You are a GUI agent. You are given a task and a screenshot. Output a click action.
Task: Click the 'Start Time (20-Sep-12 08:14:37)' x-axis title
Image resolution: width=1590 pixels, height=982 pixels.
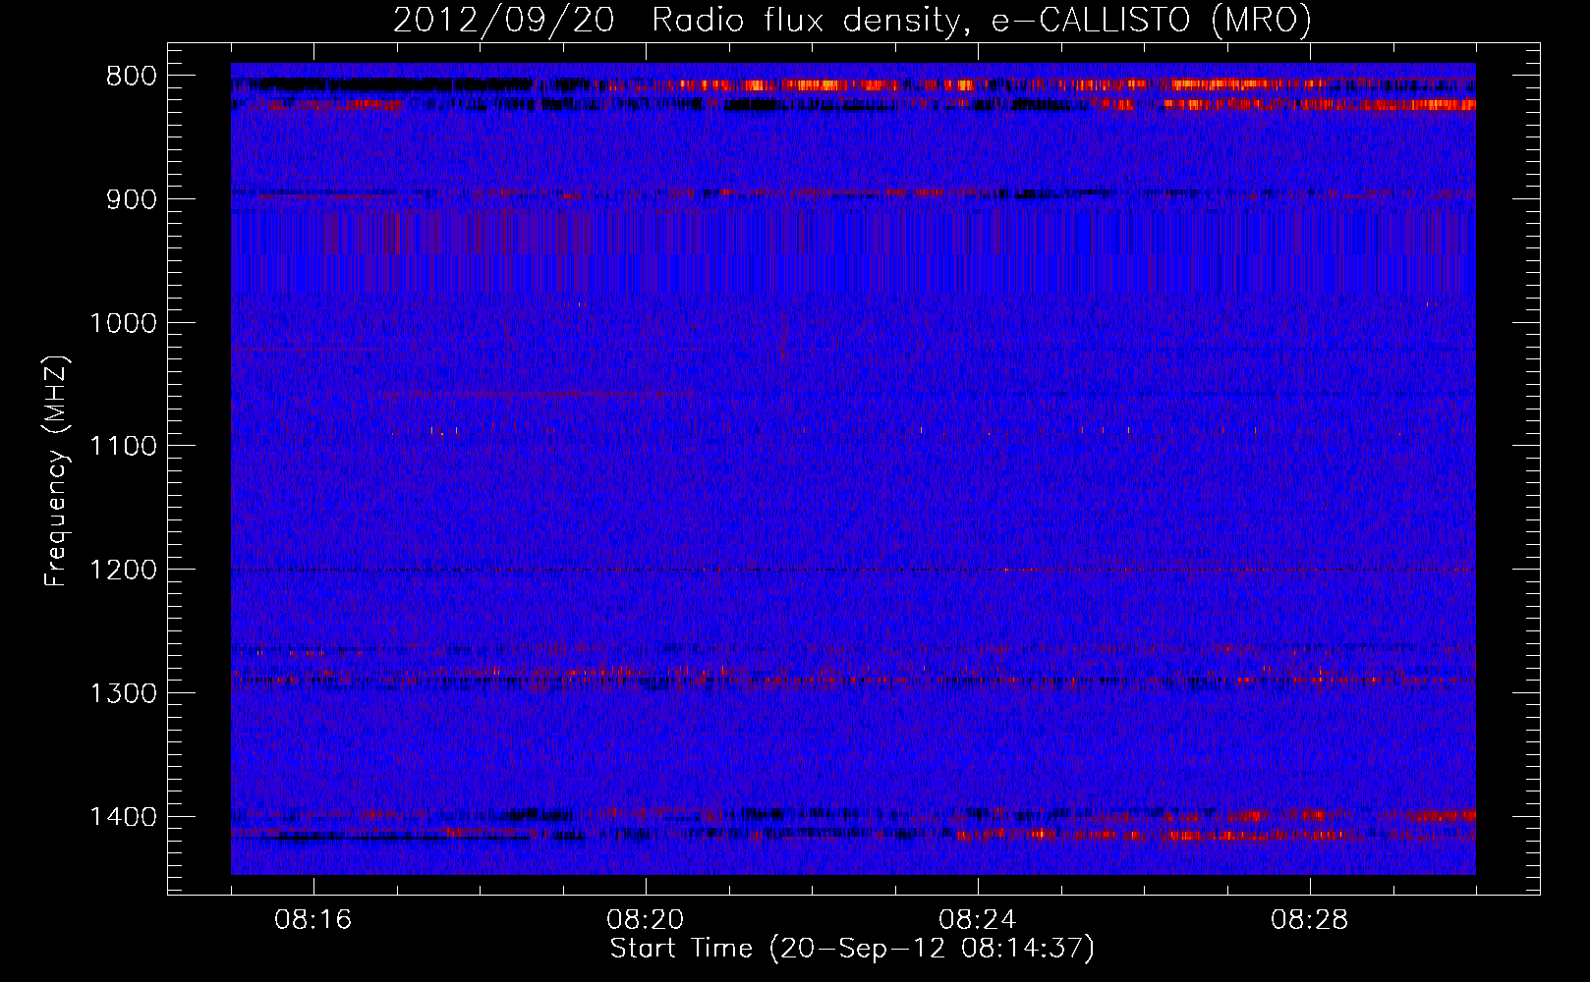point(852,949)
